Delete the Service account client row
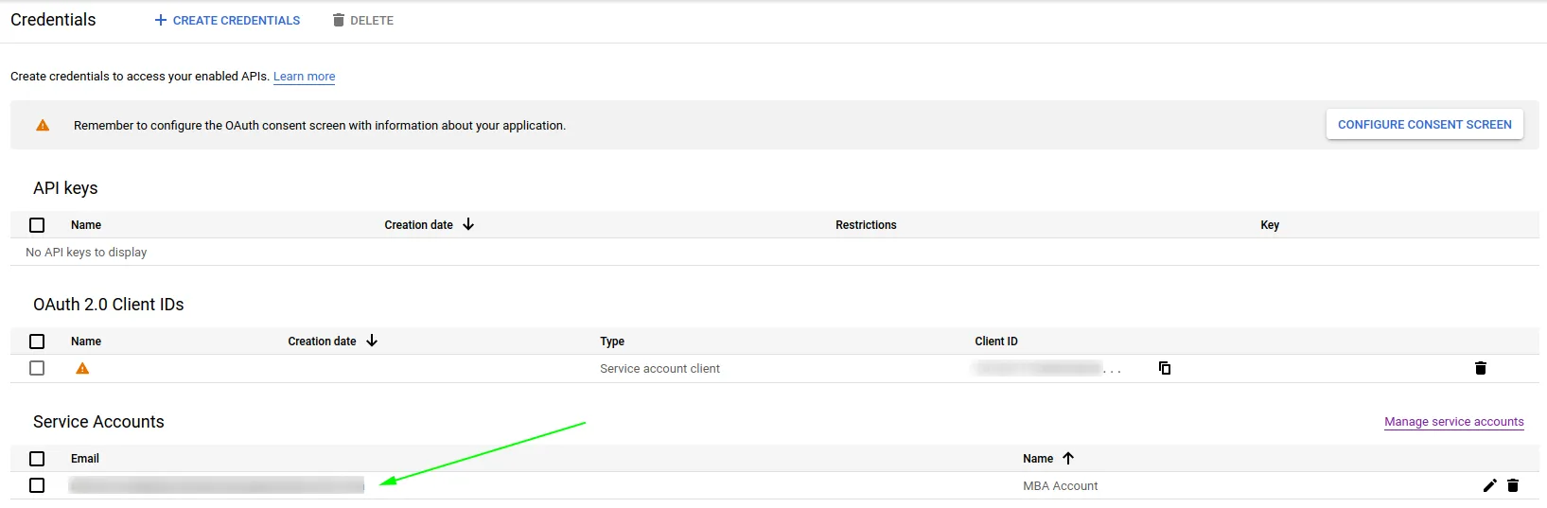This screenshot has width=1547, height=508. click(1481, 368)
